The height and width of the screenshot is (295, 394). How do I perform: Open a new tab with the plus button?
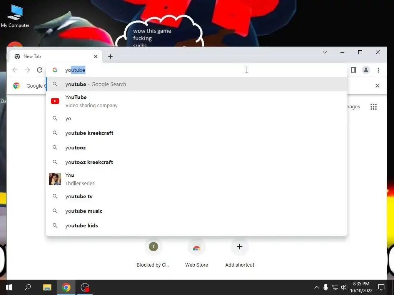point(110,56)
